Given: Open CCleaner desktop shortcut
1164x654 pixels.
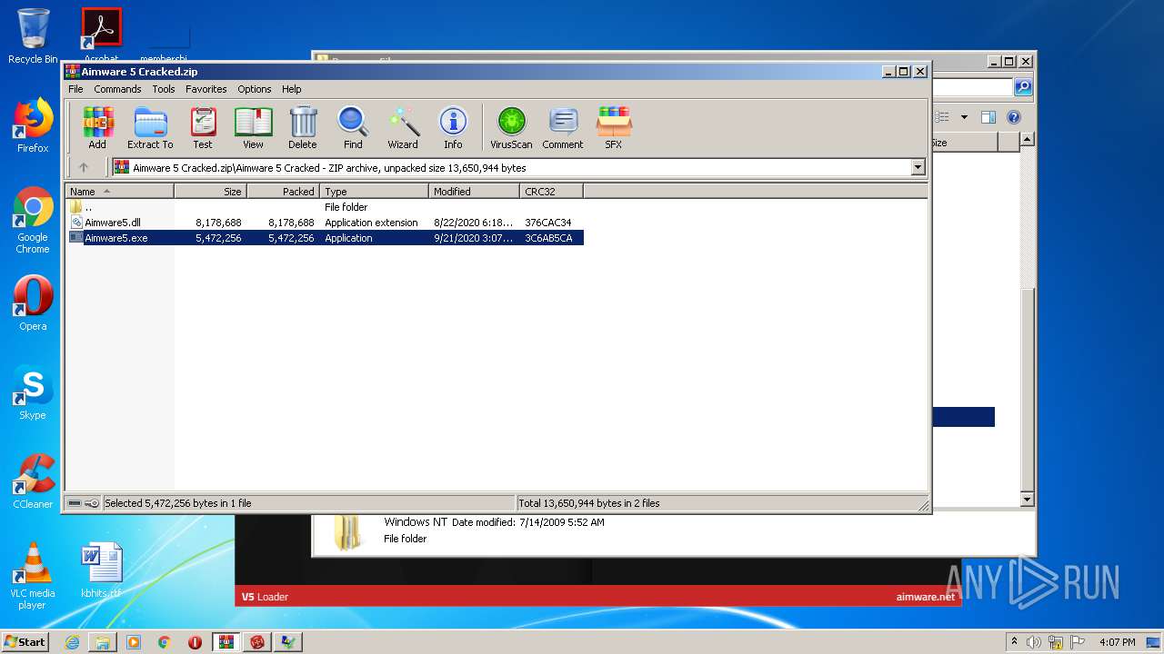Looking at the screenshot, I should 33,481.
